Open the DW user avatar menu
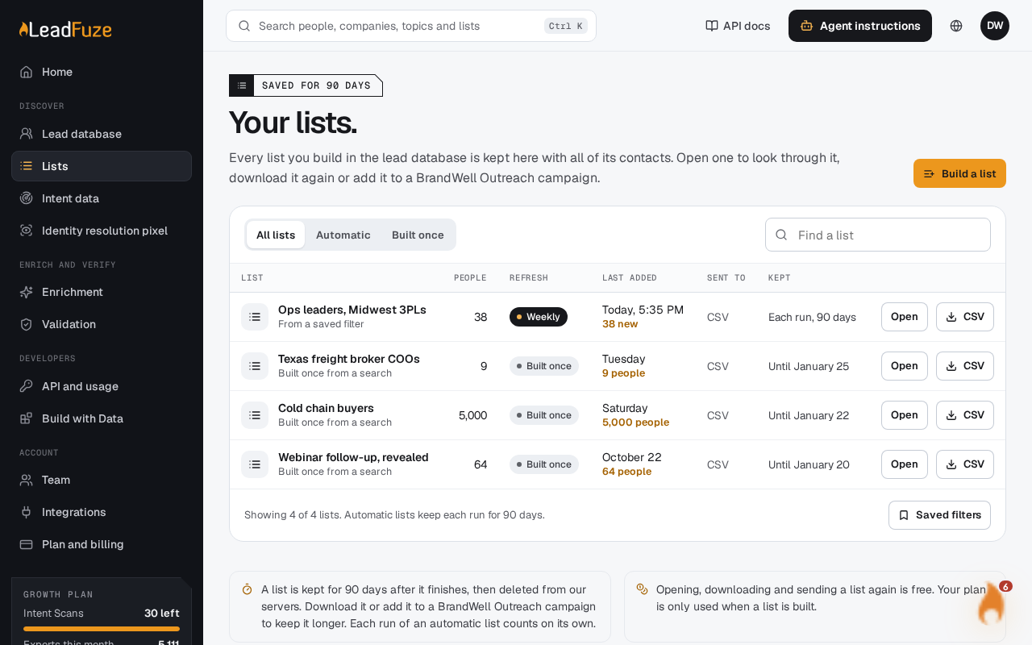This screenshot has width=1032, height=645. tap(995, 26)
